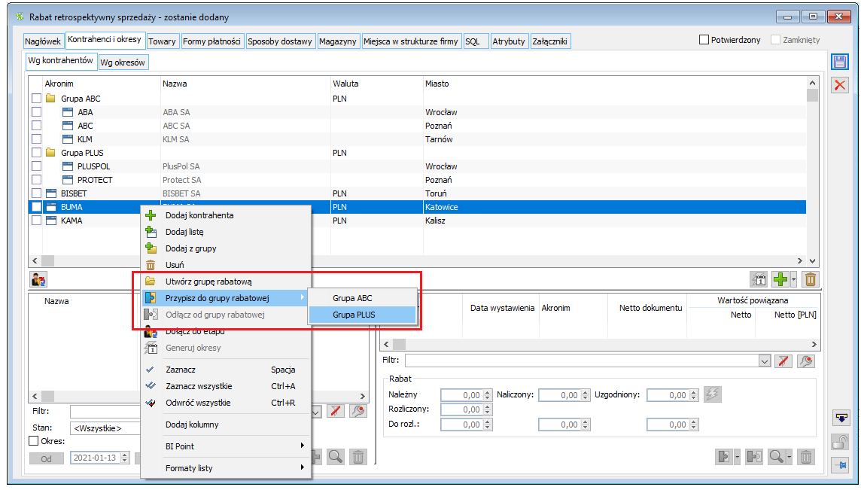861x490 pixels.
Task: Click the blue down-arrow icon on right edge
Action: 841,418
